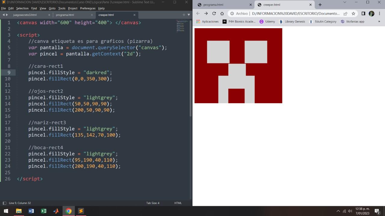The image size is (385, 216).
Task: Open the Edit menu in Sublime Text
Action: point(11,8)
